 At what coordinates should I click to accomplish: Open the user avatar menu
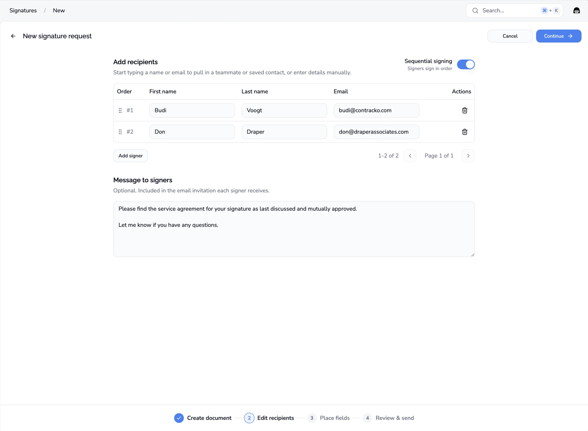pyautogui.click(x=576, y=10)
